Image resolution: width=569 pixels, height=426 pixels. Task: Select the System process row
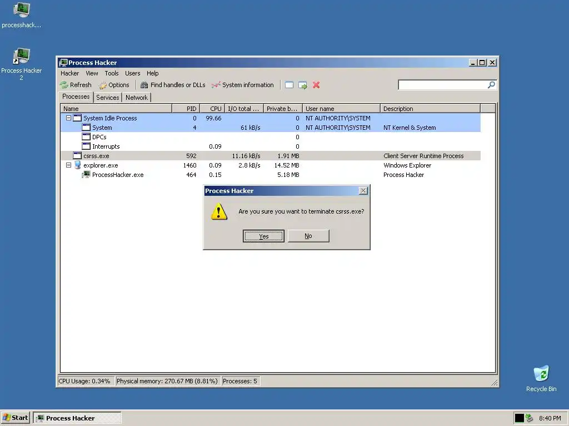pos(271,128)
